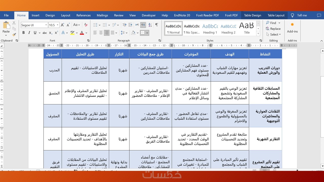Open the font name Segoe UI dropdown
The width and height of the screenshot is (324, 182).
pos(46,25)
